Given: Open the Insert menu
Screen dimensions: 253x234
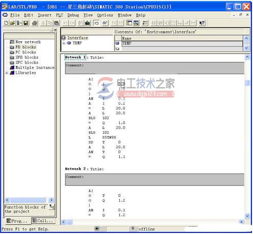Looking at the screenshot, I should [x=45, y=15].
